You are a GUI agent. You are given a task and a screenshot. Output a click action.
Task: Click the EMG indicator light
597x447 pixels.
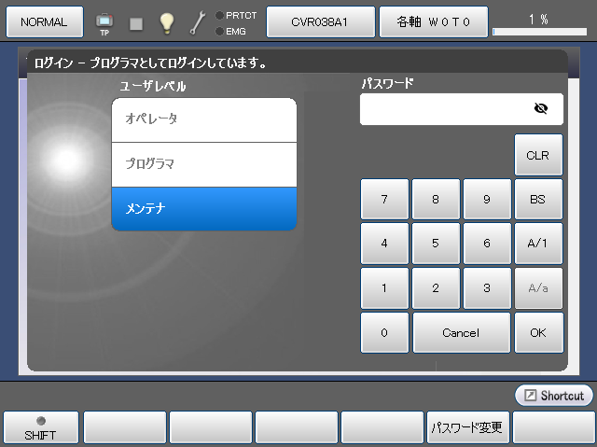tap(219, 31)
